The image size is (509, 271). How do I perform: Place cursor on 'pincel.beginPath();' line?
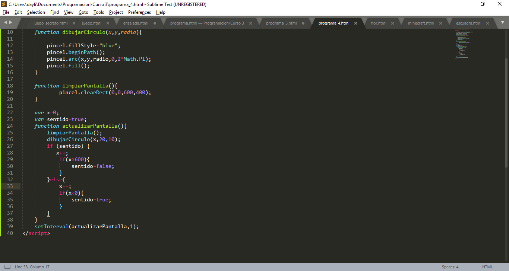[x=76, y=52]
